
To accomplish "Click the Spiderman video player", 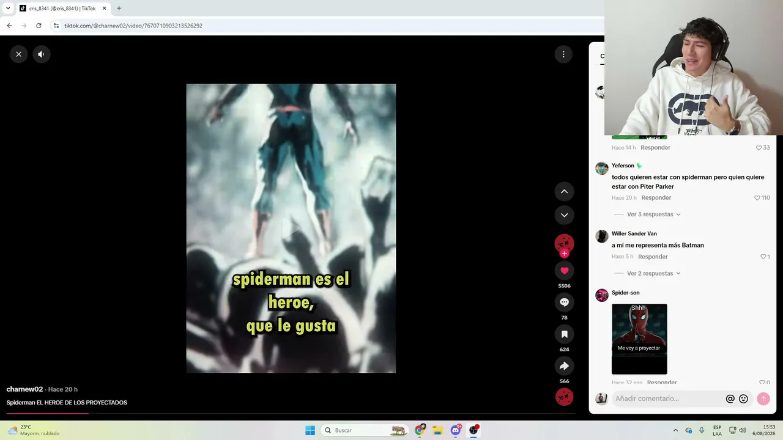I will tap(291, 228).
